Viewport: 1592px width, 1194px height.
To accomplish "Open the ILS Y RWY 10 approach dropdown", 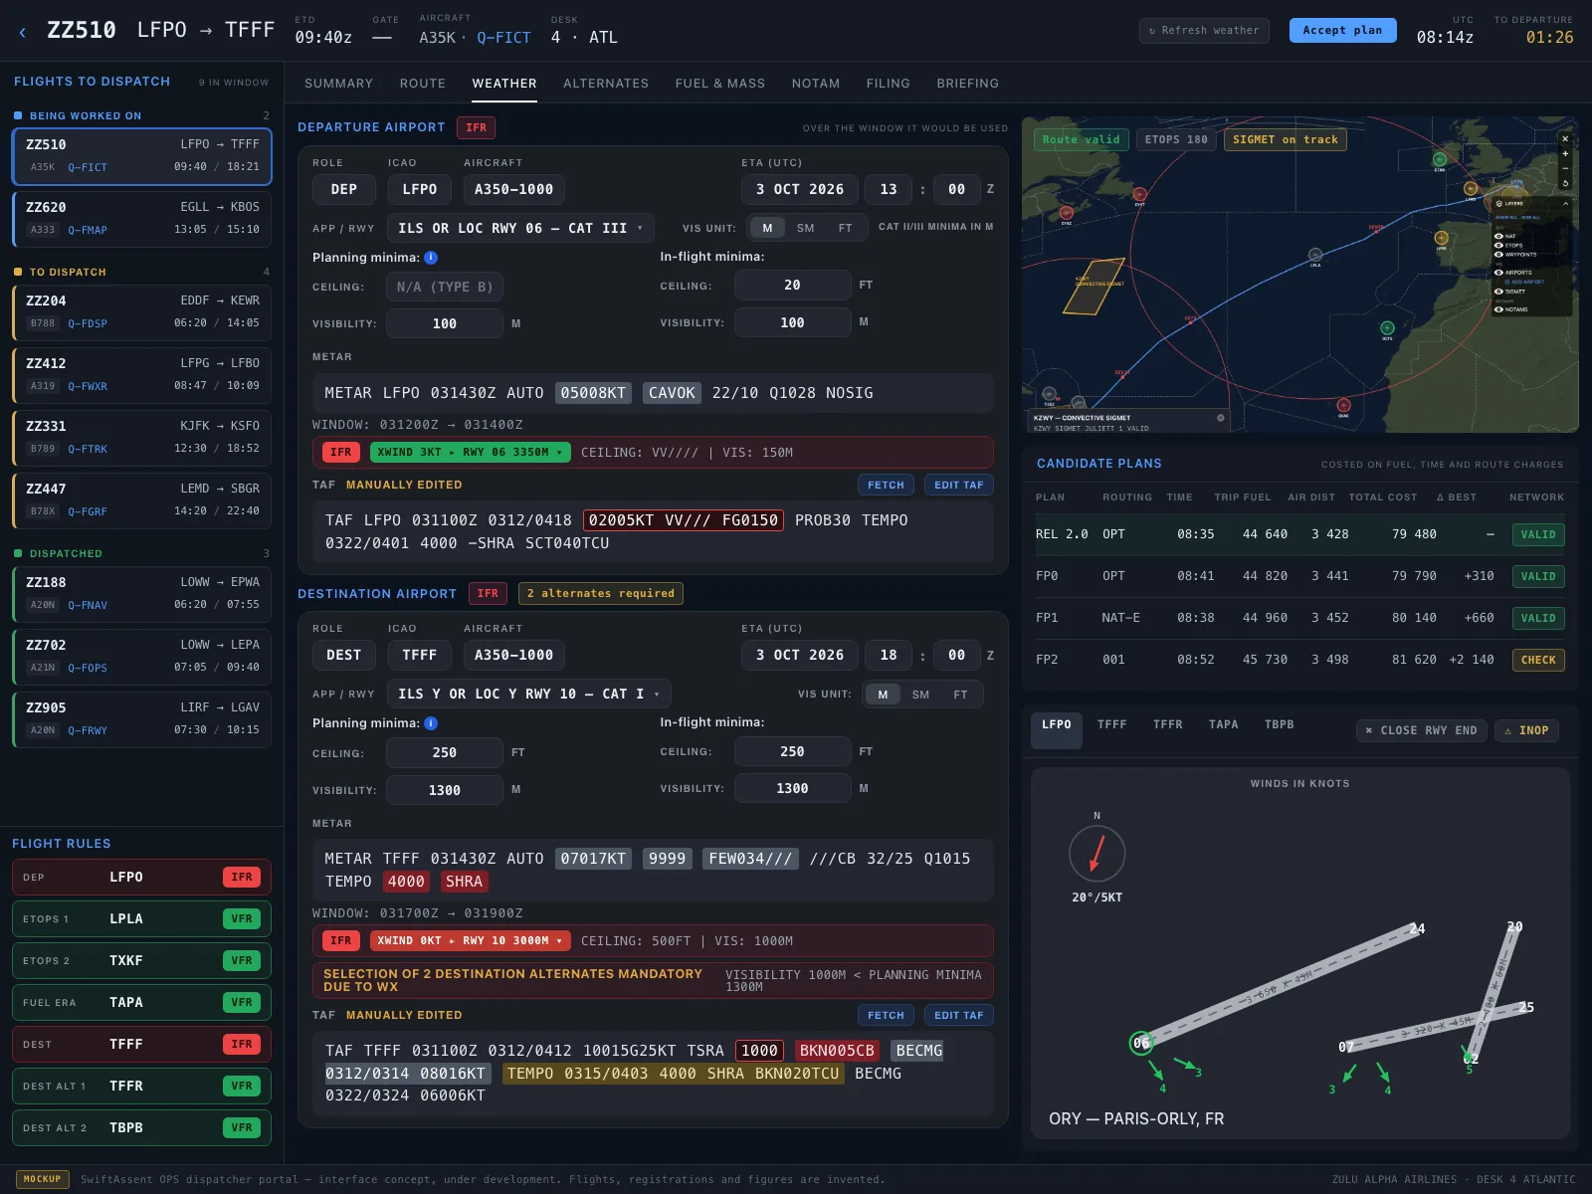I will 528,694.
